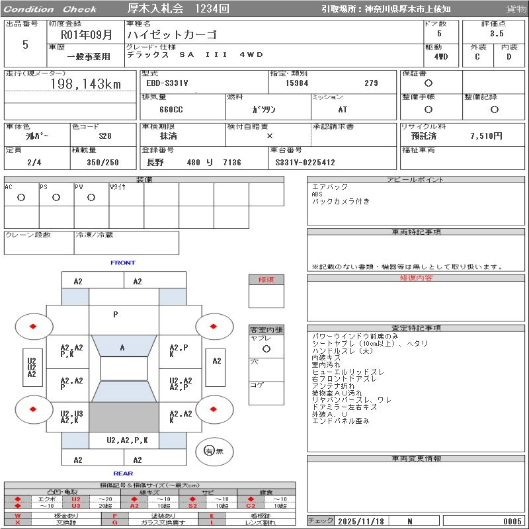Select the 修復 section header
The image size is (529, 529).
(x=266, y=280)
